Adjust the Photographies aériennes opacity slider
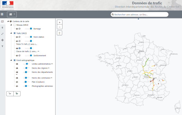This screenshot has width=182, height=115. pyautogui.click(x=26, y=86)
